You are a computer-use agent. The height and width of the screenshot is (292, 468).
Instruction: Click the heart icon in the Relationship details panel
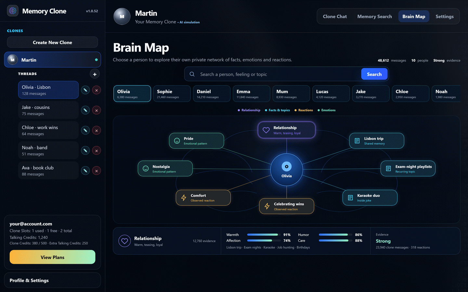124,241
